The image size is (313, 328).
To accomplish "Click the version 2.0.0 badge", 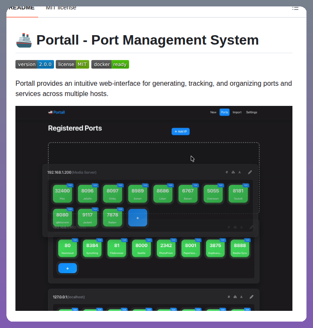I will [x=35, y=64].
